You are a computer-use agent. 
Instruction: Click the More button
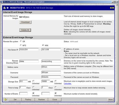111,99
